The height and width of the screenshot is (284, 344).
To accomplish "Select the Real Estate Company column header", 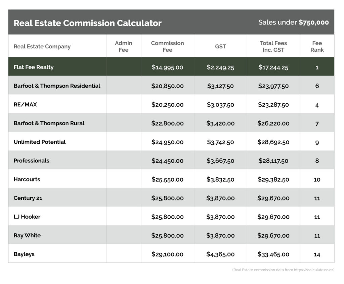I will (42, 46).
